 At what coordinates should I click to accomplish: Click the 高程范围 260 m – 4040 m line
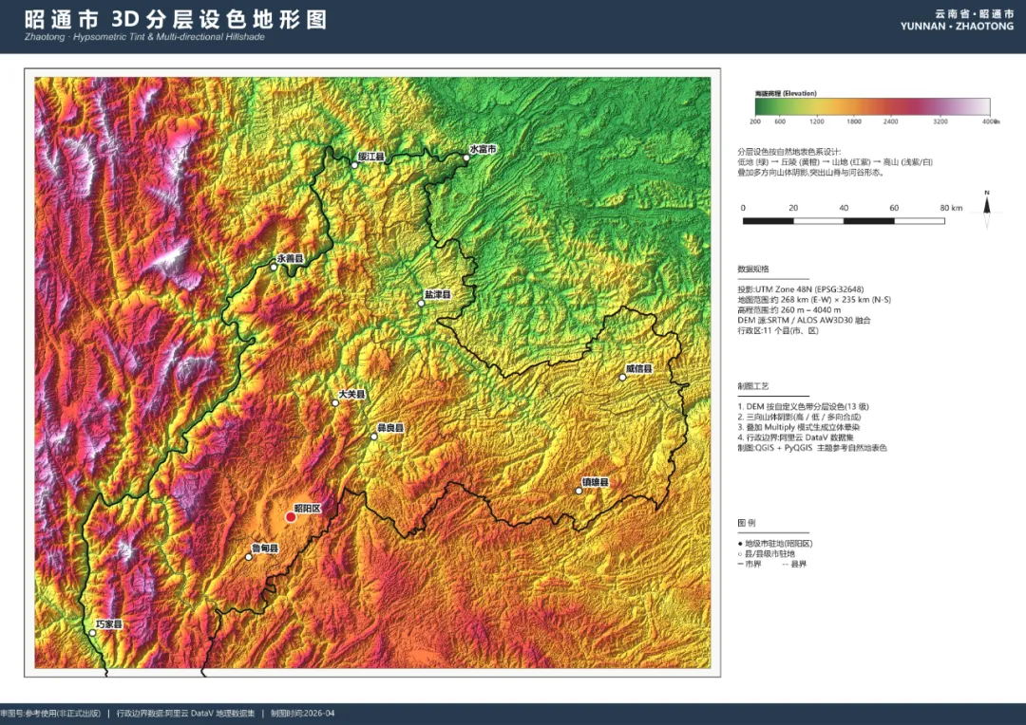(x=789, y=310)
